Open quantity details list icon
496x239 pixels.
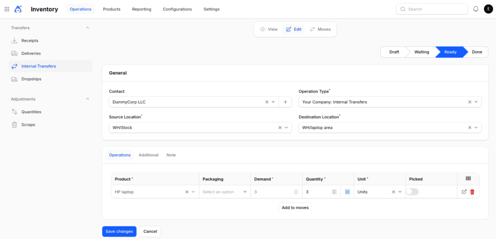tap(347, 192)
